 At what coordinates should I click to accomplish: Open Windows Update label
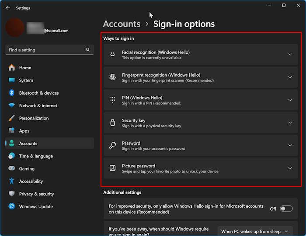(x=36, y=206)
